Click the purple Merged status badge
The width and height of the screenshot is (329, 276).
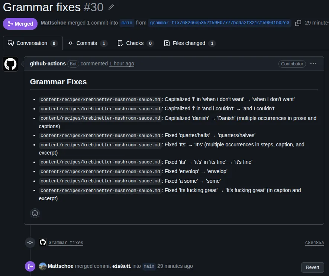pyautogui.click(x=20, y=24)
